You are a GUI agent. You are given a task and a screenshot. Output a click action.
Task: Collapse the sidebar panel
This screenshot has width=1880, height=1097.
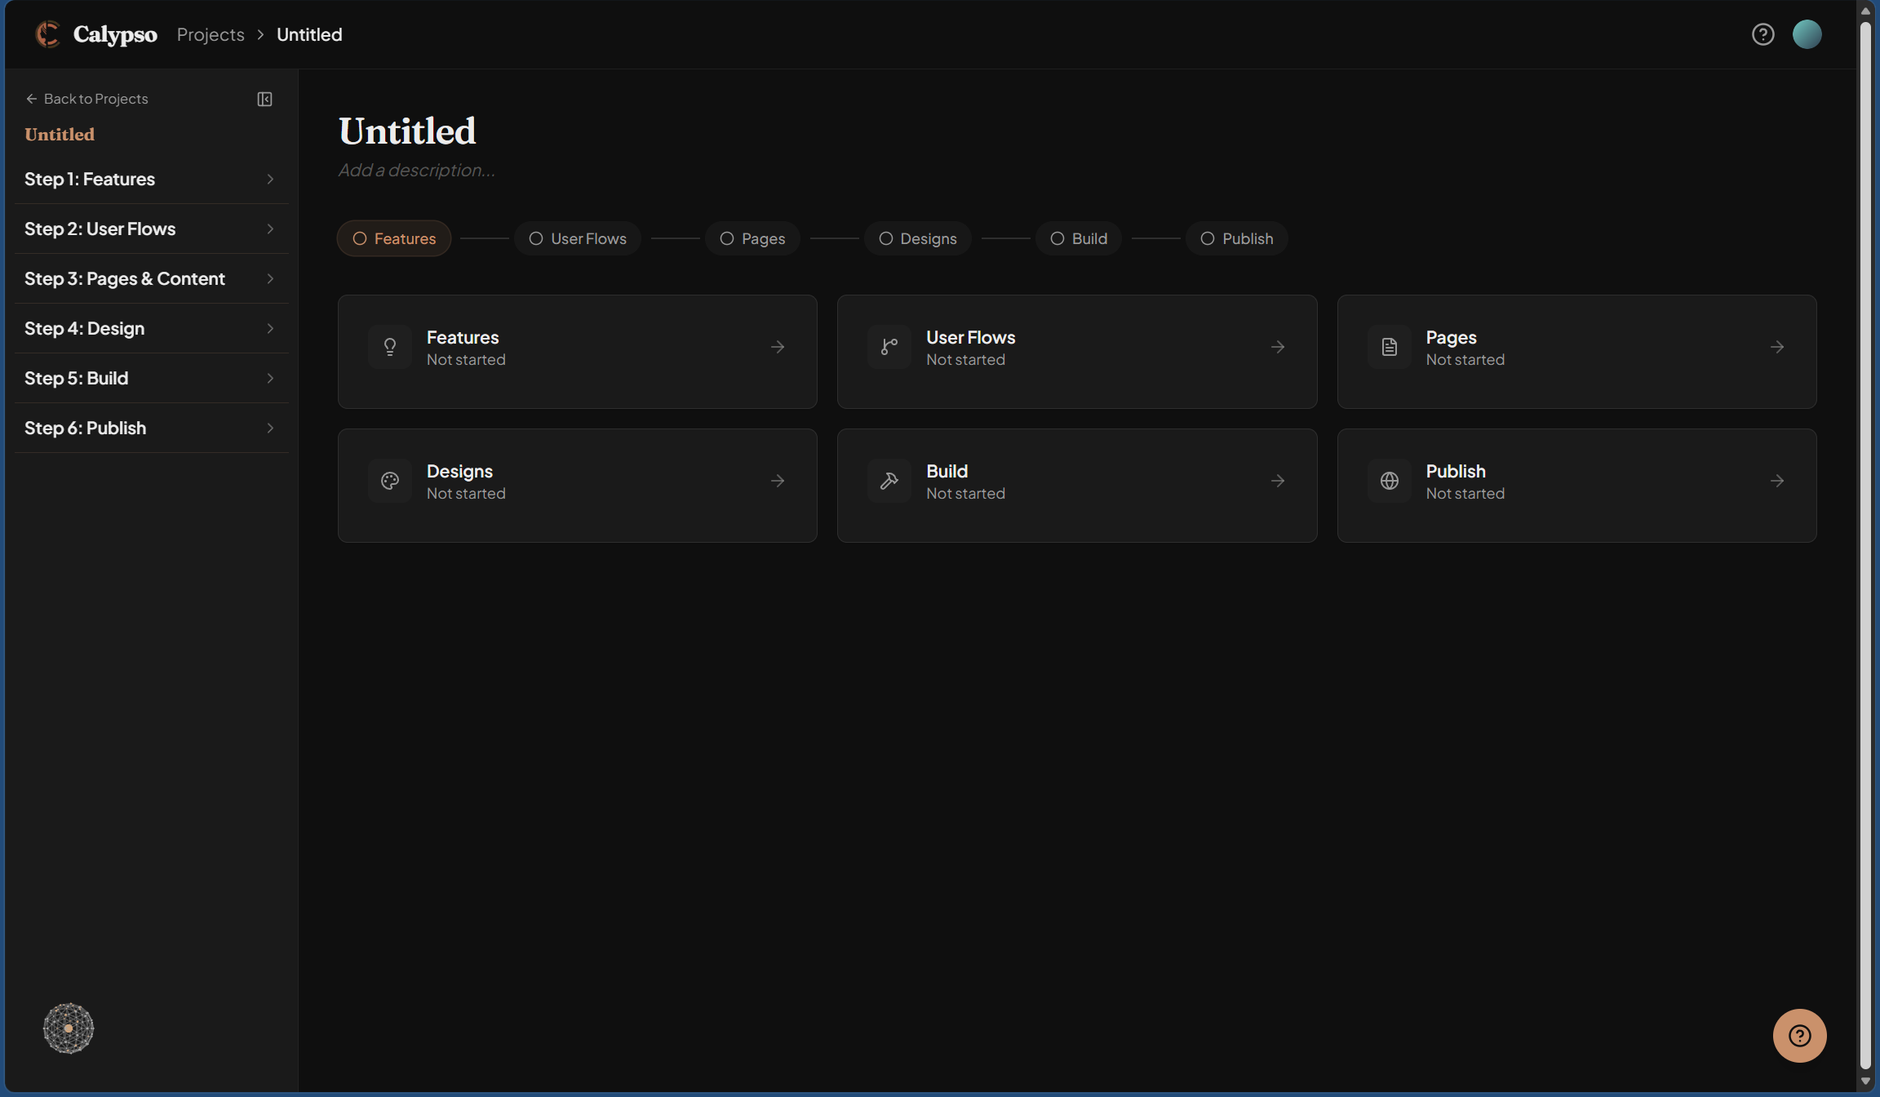(x=264, y=99)
